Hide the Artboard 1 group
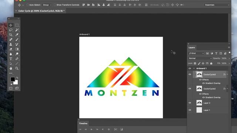237x133 pixels. tap(190, 68)
